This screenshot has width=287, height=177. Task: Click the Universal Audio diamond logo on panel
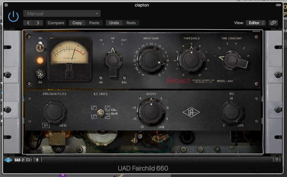191,112
